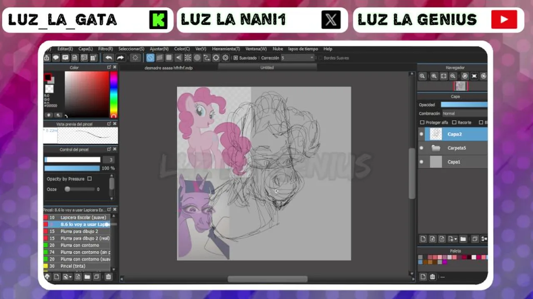Add a new brush with page icon

57,277
